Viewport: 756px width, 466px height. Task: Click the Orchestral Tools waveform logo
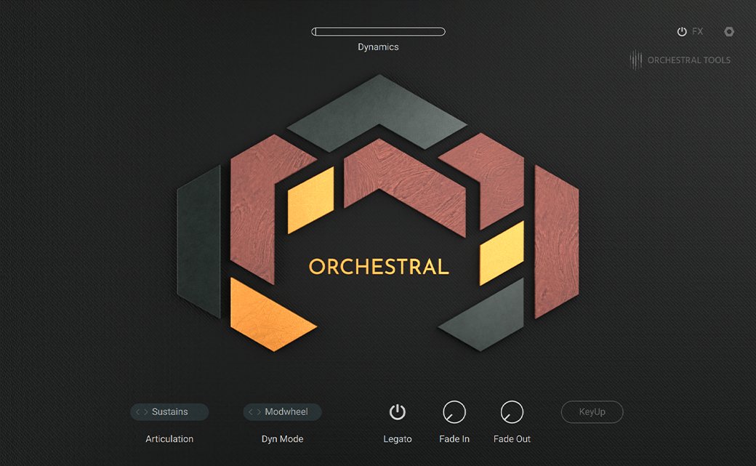point(638,60)
